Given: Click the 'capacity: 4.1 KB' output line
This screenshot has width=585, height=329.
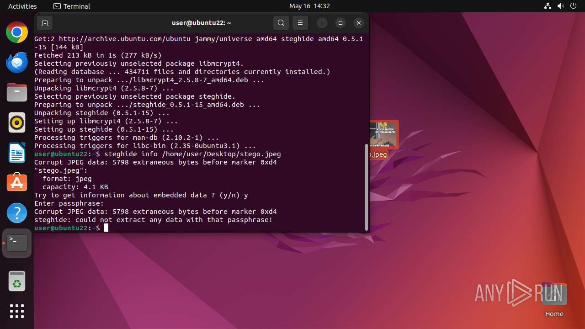Looking at the screenshot, I should (x=75, y=187).
